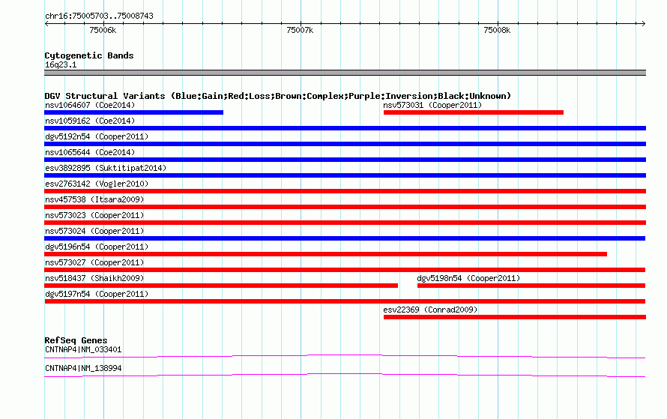667x419 pixels.
Task: Click the dgv5197n54 (Cooper2011) variant bar
Action: pos(345,301)
